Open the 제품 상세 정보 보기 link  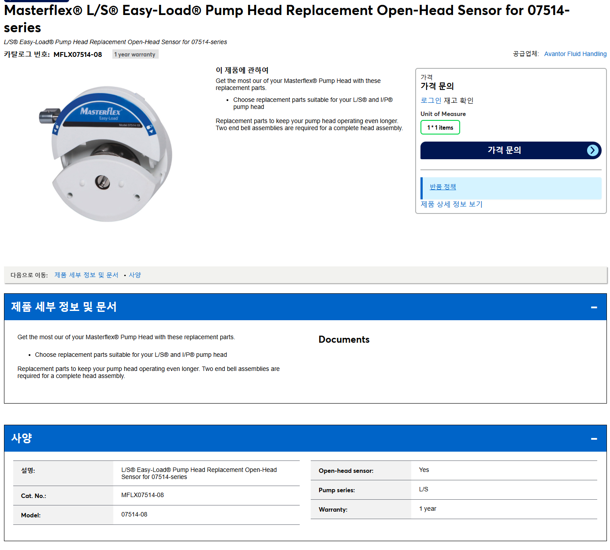coord(451,204)
